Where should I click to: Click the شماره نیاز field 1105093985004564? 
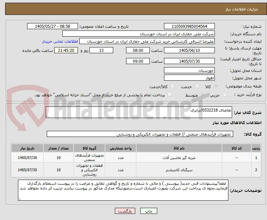[x=189, y=26]
